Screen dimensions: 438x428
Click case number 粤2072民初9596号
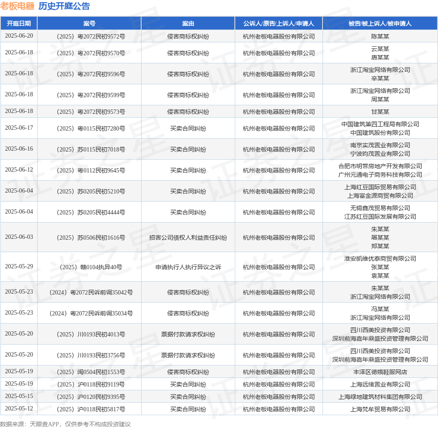pyautogui.click(x=91, y=74)
